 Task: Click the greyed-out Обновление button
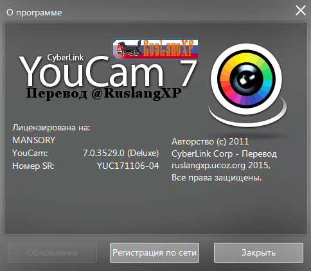pyautogui.click(x=53, y=252)
